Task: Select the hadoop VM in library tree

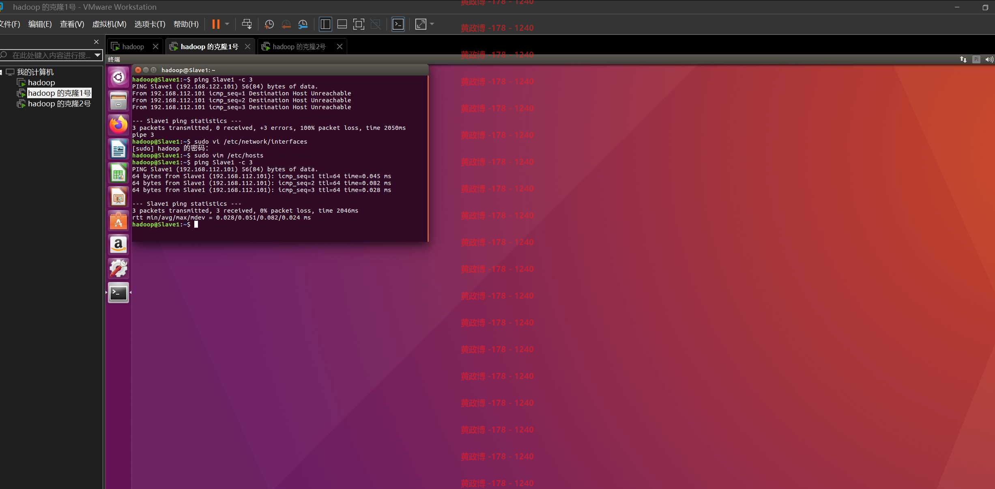Action: pyautogui.click(x=41, y=83)
